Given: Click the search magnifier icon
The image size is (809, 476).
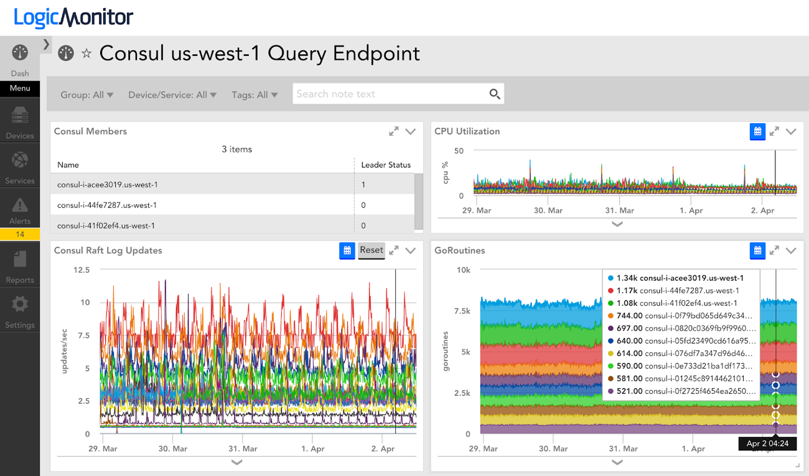Looking at the screenshot, I should (x=495, y=94).
